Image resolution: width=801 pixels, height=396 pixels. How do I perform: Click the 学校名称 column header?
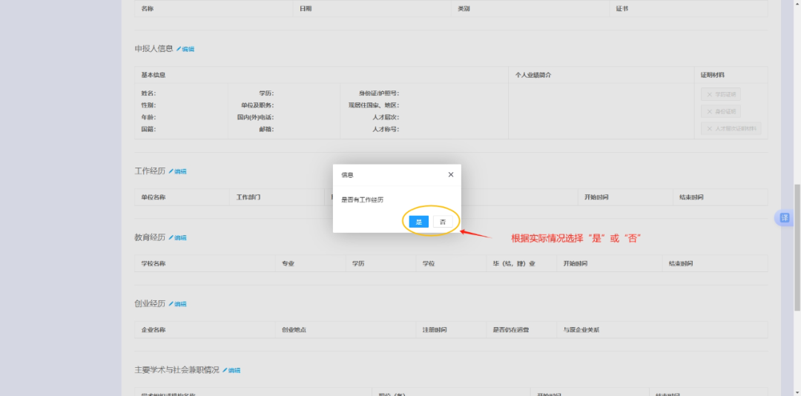pyautogui.click(x=154, y=264)
